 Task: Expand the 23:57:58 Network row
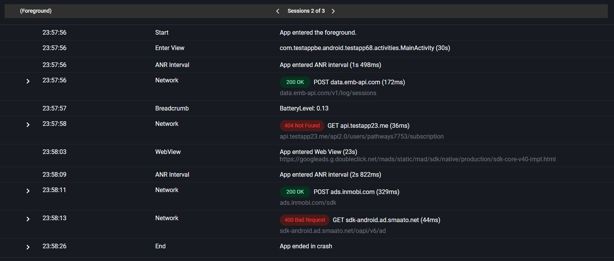pos(28,125)
